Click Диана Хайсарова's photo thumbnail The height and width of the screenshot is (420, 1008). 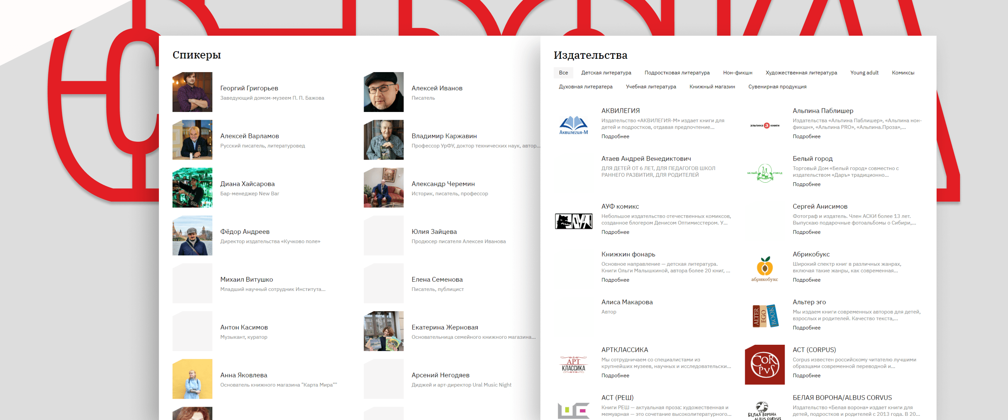pyautogui.click(x=192, y=188)
